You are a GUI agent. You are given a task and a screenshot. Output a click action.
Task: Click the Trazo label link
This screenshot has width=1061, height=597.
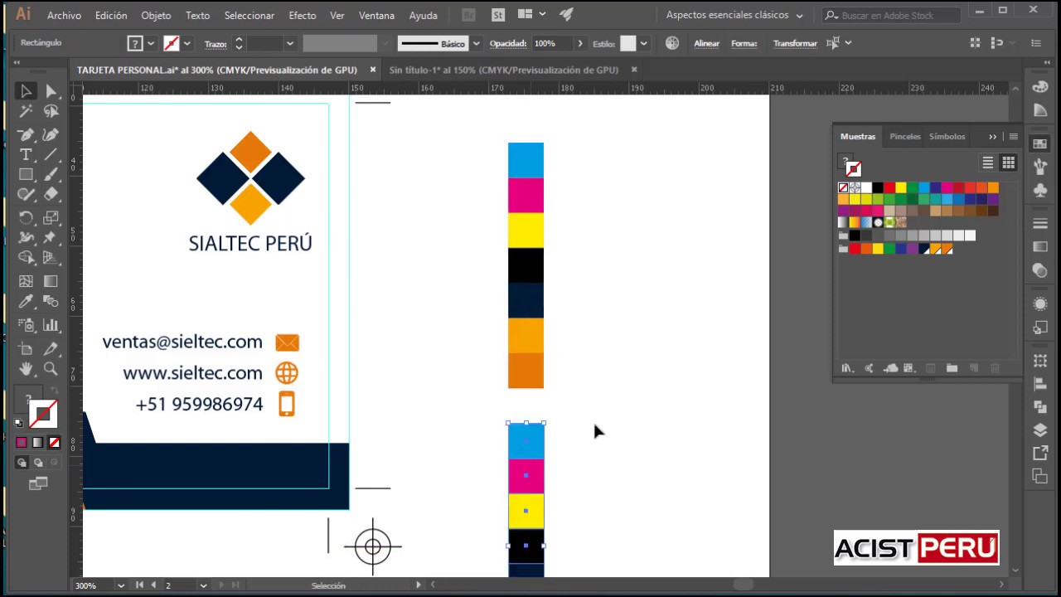click(216, 43)
